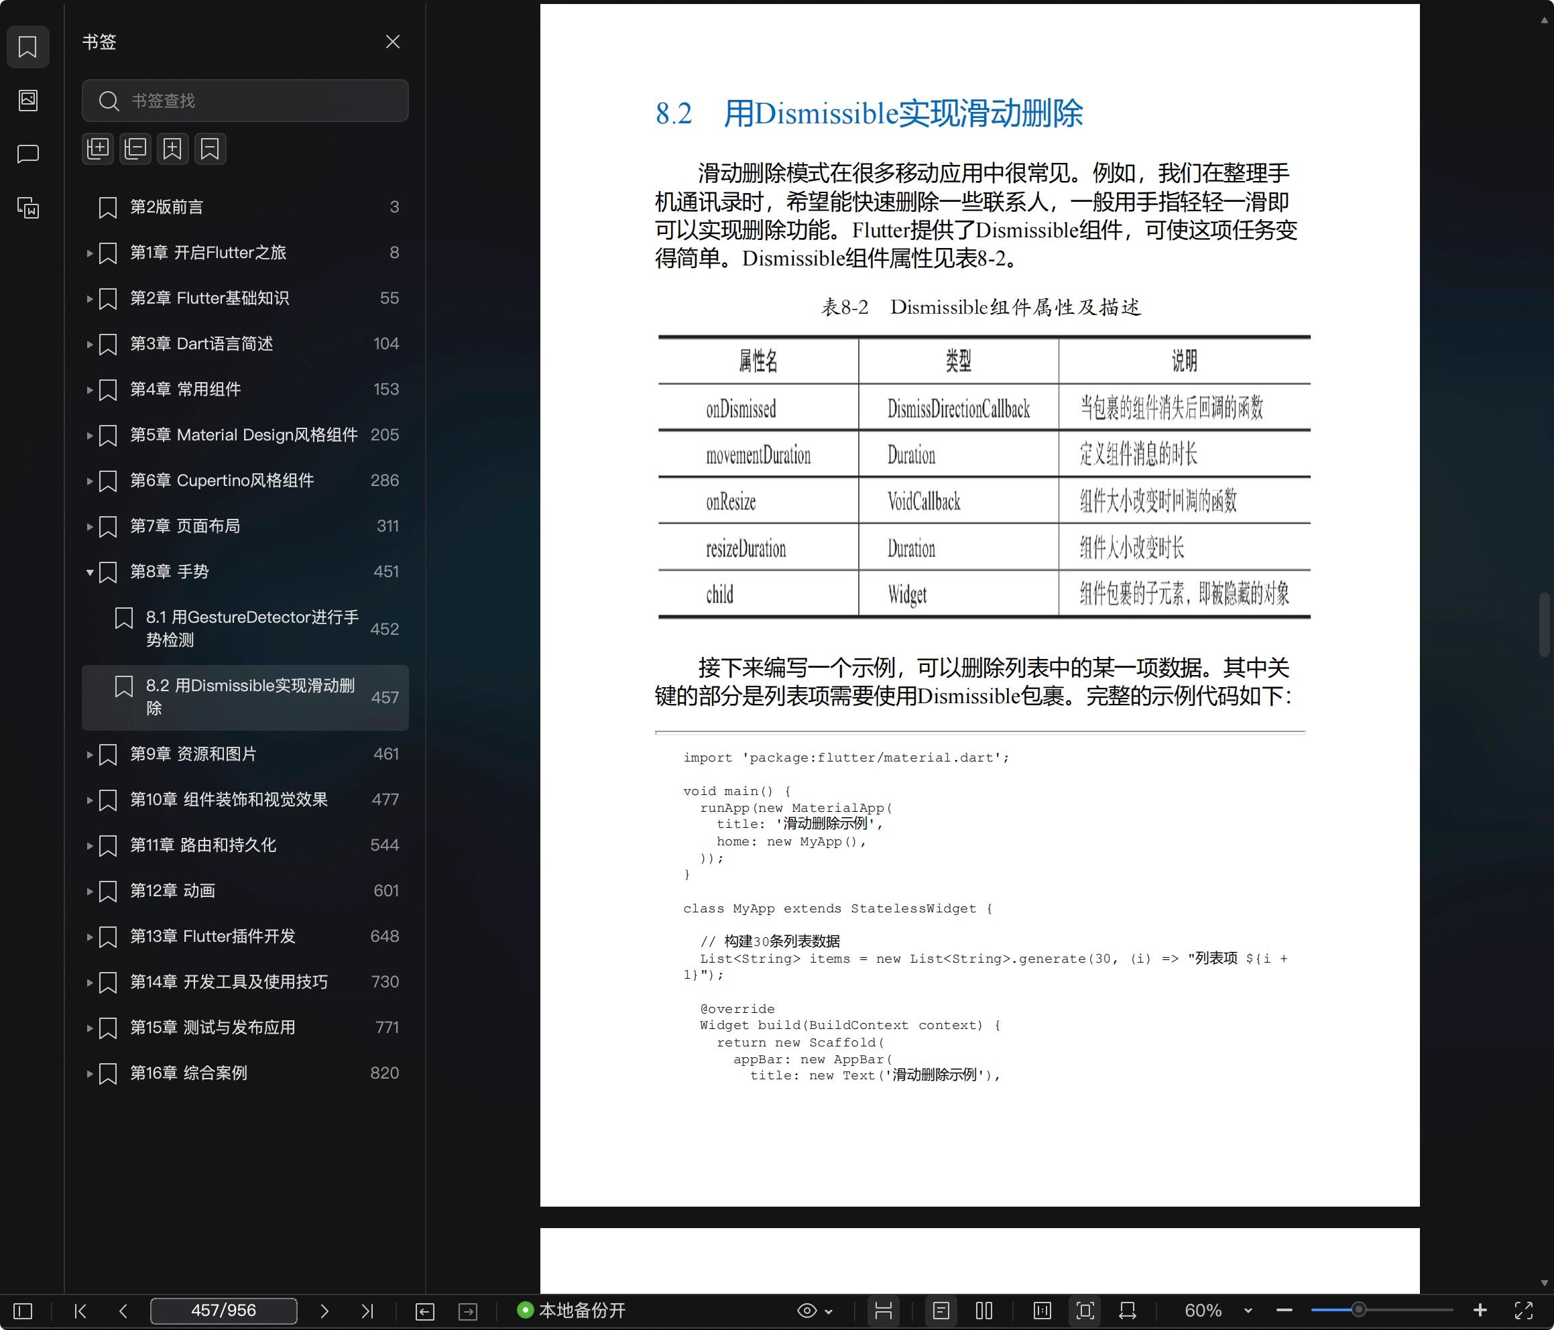
Task: Click the fit width icon
Action: tap(1127, 1311)
